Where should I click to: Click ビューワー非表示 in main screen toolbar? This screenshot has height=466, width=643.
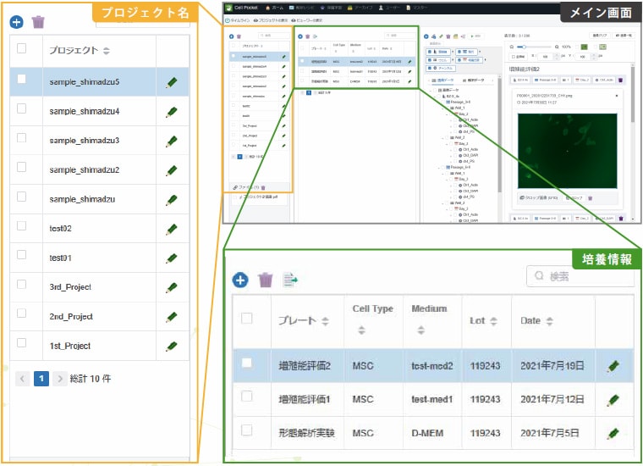(307, 20)
